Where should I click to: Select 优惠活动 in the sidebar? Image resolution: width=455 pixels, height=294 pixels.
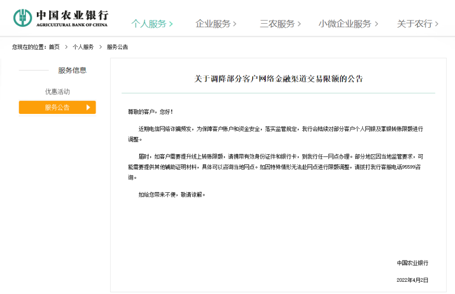click(57, 92)
